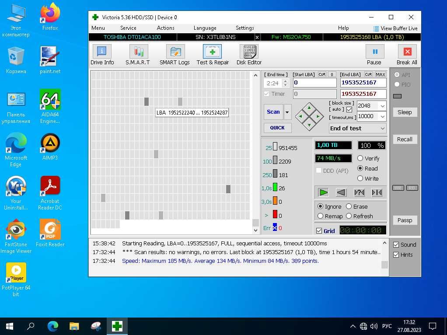Click the down arrow of navigation diamond
Viewport: 447px width, 335px height.
click(x=309, y=125)
